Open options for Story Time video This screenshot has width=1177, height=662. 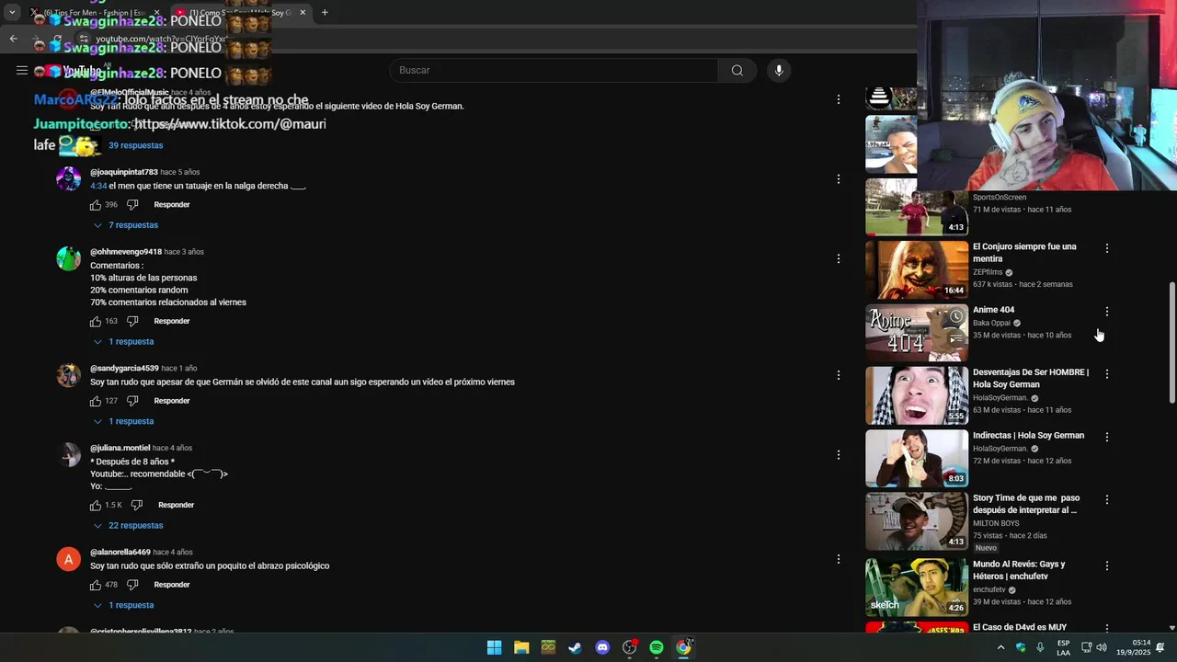tap(1107, 499)
